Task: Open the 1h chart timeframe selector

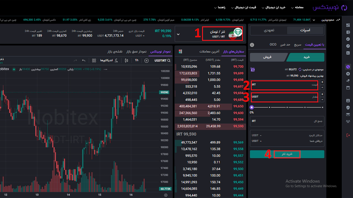Action: [136, 60]
